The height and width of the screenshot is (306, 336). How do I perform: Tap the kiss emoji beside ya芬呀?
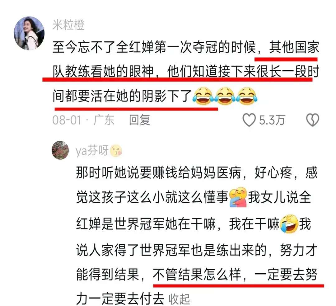(116, 151)
